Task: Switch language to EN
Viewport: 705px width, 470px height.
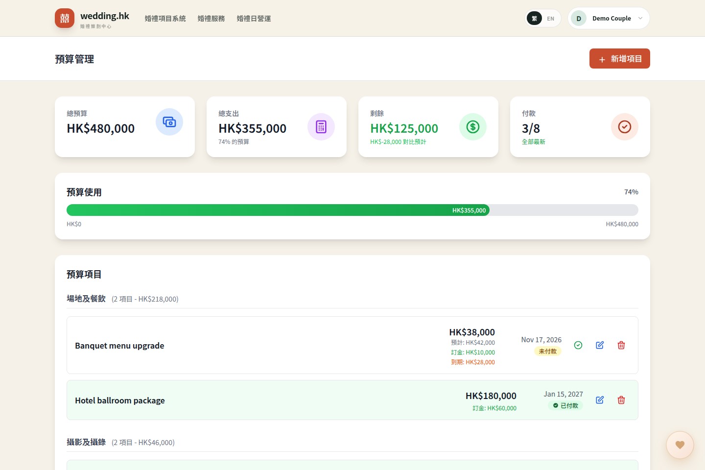Action: 551,19
